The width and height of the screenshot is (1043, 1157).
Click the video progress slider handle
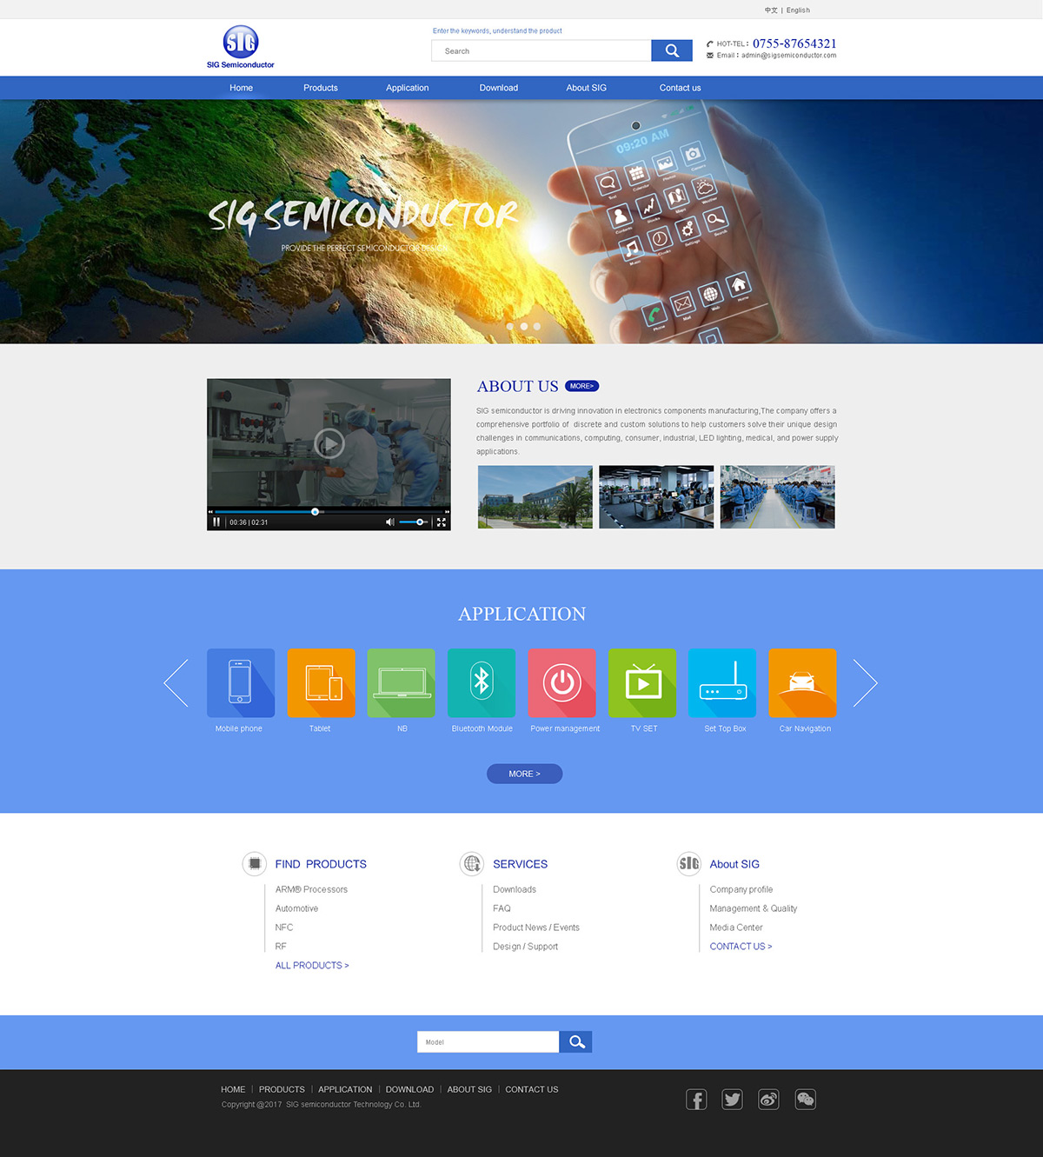pos(315,512)
